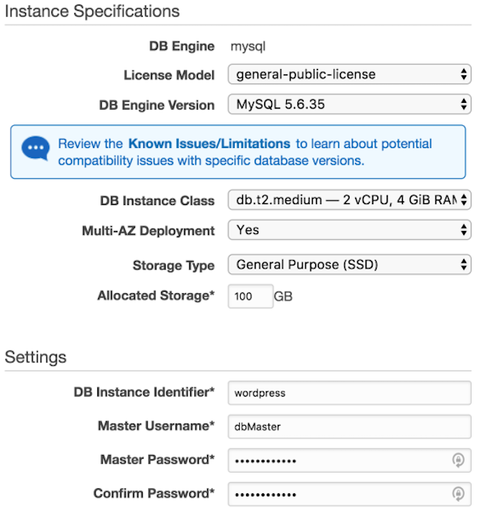The width and height of the screenshot is (480, 511).
Task: Open the License Model dropdown
Action: [350, 74]
